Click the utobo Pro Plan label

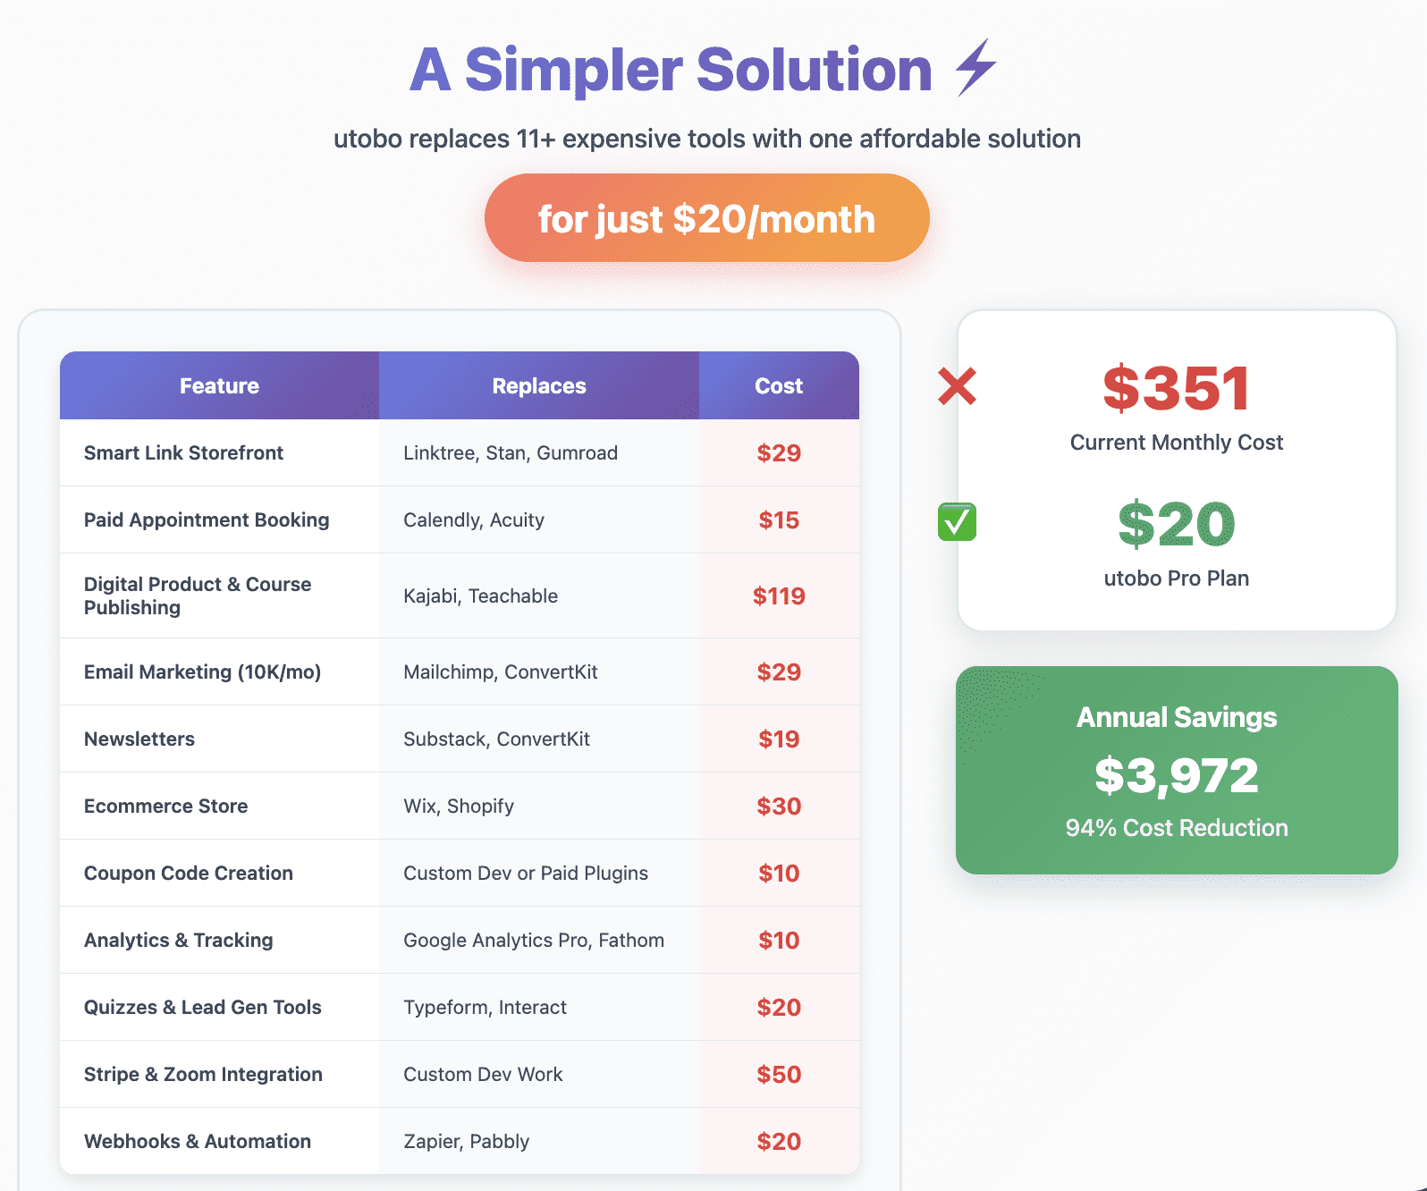coord(1177,578)
